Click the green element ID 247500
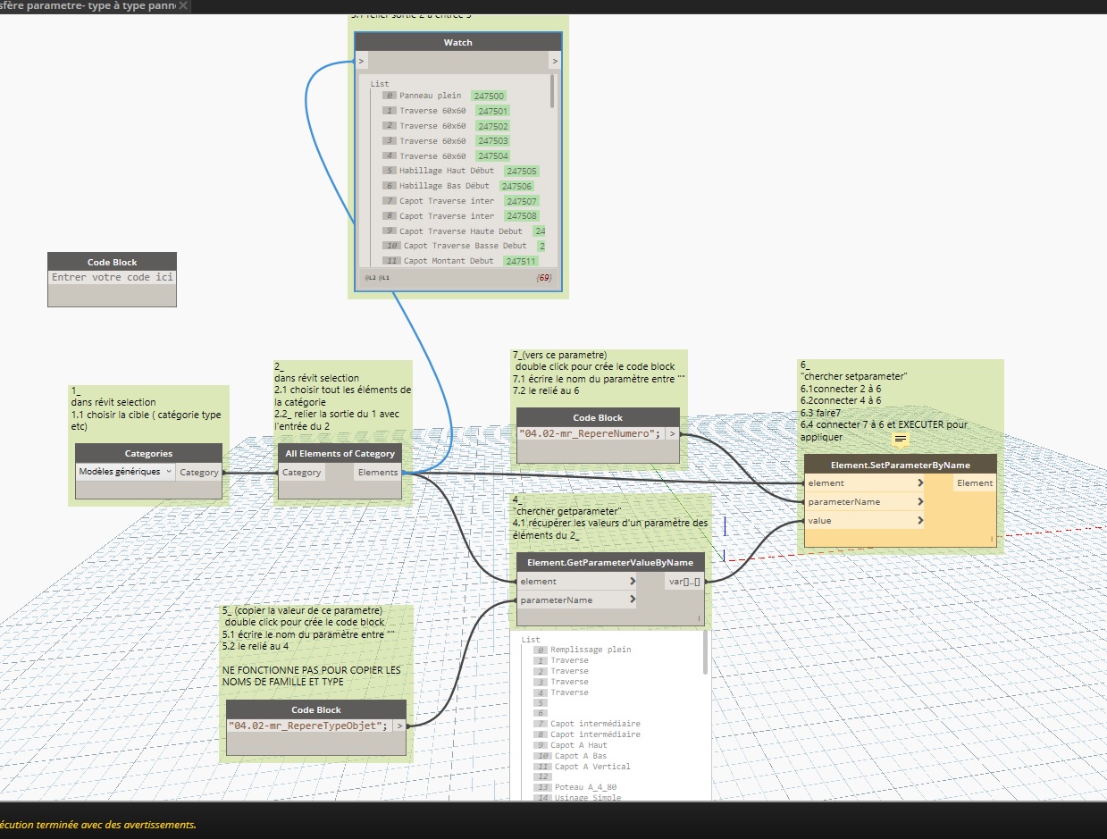 [489, 96]
